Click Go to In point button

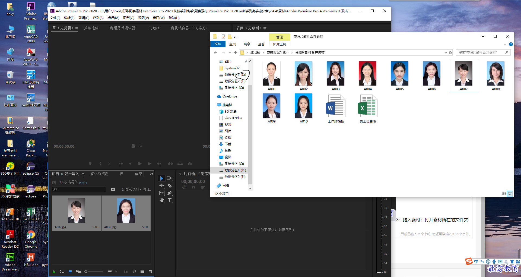pyautogui.click(x=121, y=163)
